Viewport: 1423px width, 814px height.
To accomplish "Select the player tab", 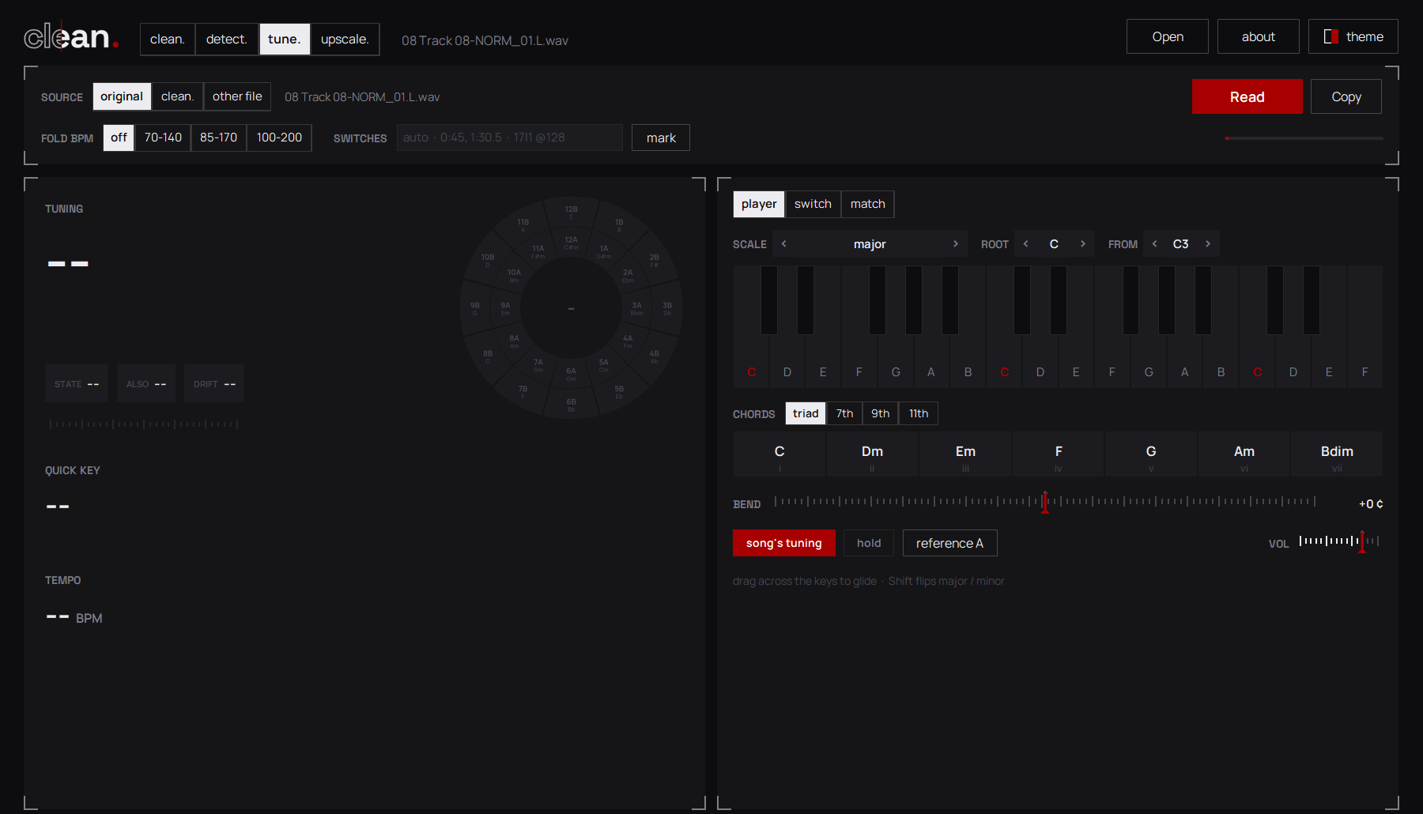I will pyautogui.click(x=759, y=204).
